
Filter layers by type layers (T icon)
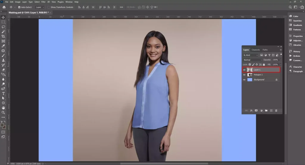(x=269, y=55)
